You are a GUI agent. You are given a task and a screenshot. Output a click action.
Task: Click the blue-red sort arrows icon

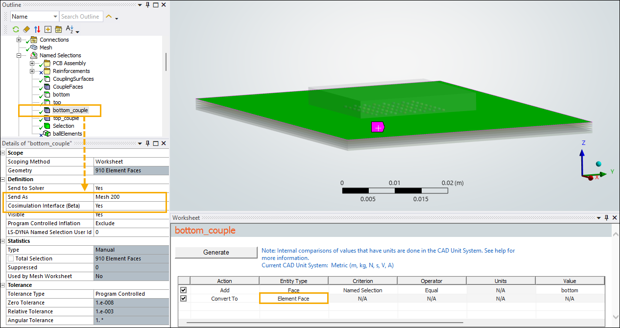[x=37, y=29]
